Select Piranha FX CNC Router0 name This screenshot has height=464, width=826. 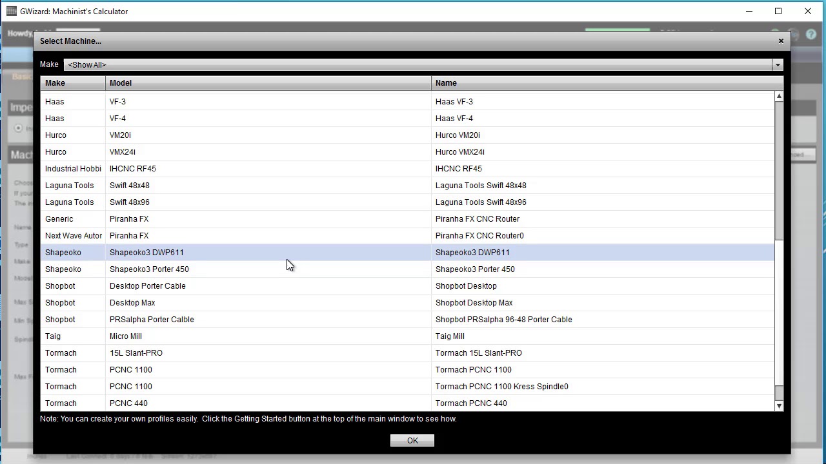(x=603, y=236)
